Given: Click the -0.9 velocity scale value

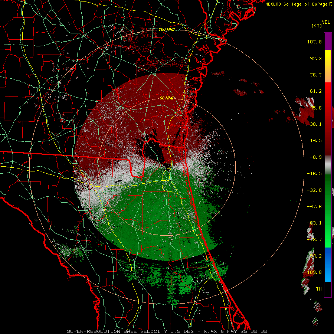Looking at the screenshot, I should tap(316, 157).
